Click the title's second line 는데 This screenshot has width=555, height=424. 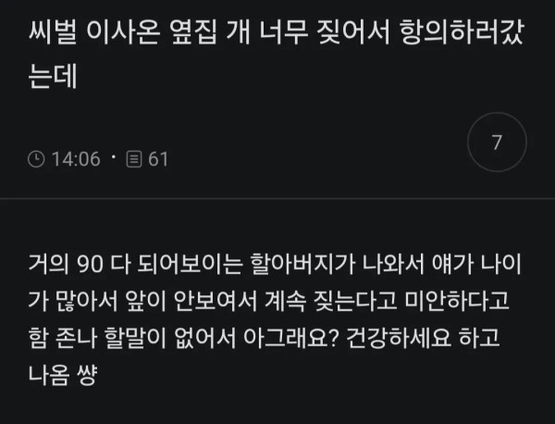[53, 76]
